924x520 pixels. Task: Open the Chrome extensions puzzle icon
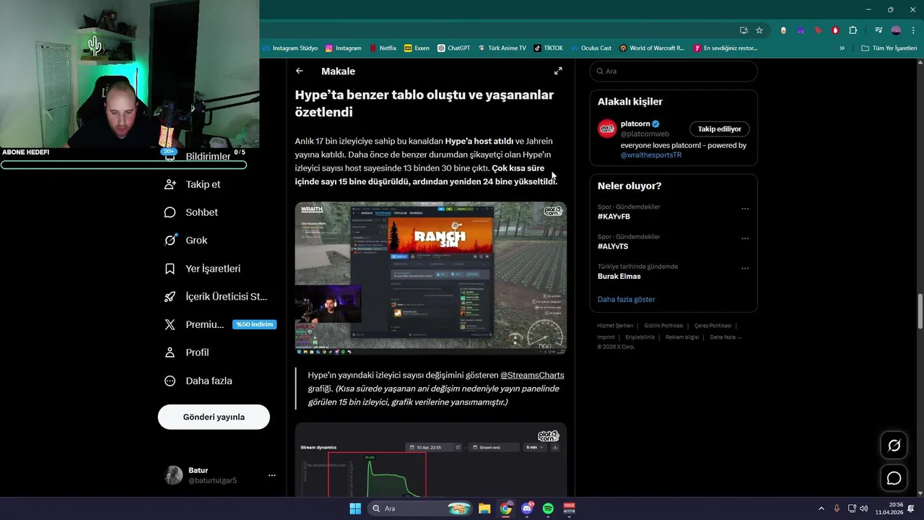coord(853,30)
